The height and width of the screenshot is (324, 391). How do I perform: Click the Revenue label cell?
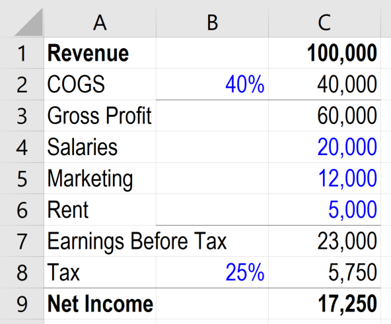pyautogui.click(x=100, y=53)
